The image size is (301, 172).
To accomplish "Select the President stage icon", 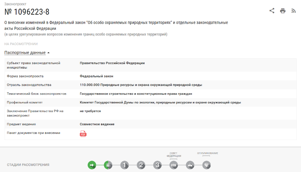I will tap(190, 165).
